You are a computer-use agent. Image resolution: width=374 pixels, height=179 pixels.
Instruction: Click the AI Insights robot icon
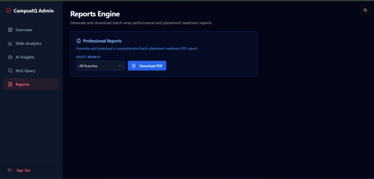tap(10, 57)
